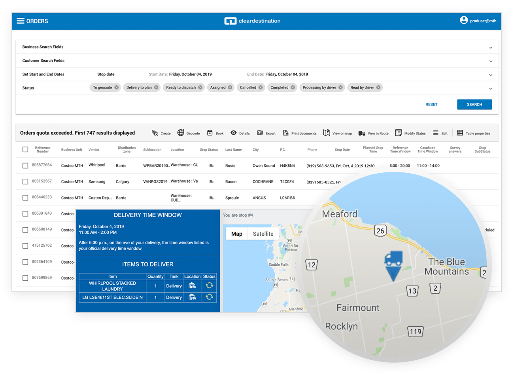Click location icon for LG LSE4611ST item
The height and width of the screenshot is (376, 514).
[192, 297]
